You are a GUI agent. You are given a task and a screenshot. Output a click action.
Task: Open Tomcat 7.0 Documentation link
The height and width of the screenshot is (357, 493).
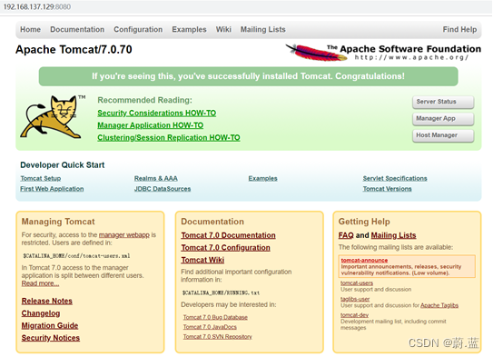228,235
